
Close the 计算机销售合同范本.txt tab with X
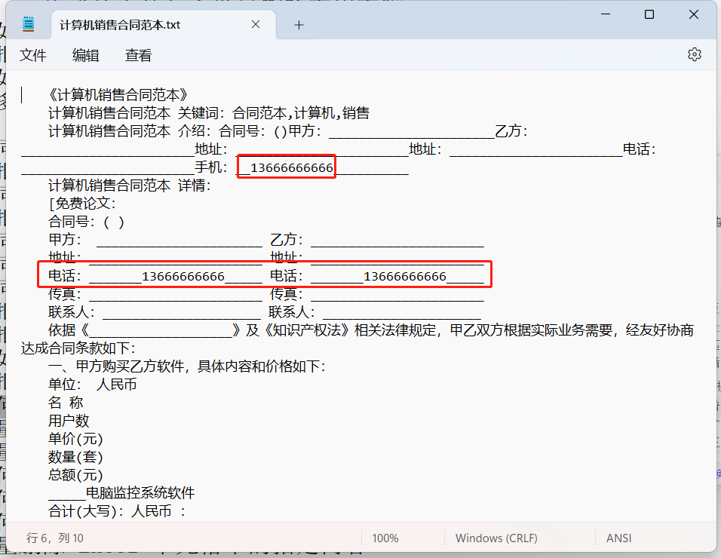point(255,23)
